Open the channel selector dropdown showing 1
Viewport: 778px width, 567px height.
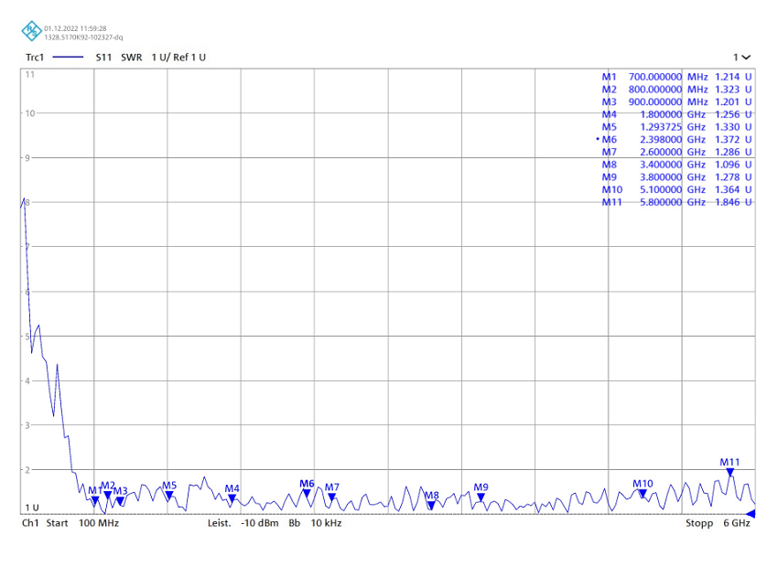tap(741, 58)
